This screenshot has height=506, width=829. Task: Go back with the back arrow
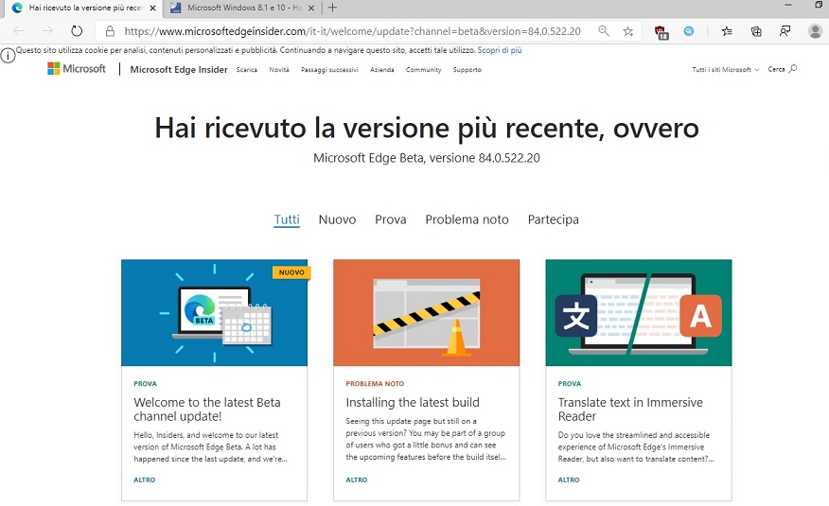click(x=19, y=31)
